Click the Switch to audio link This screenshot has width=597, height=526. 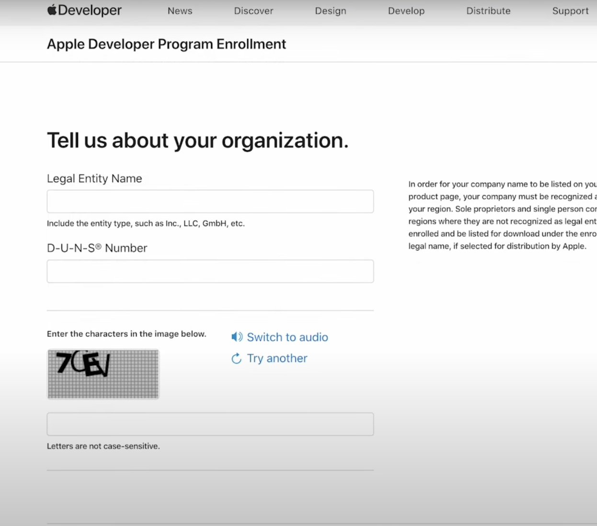coord(287,337)
